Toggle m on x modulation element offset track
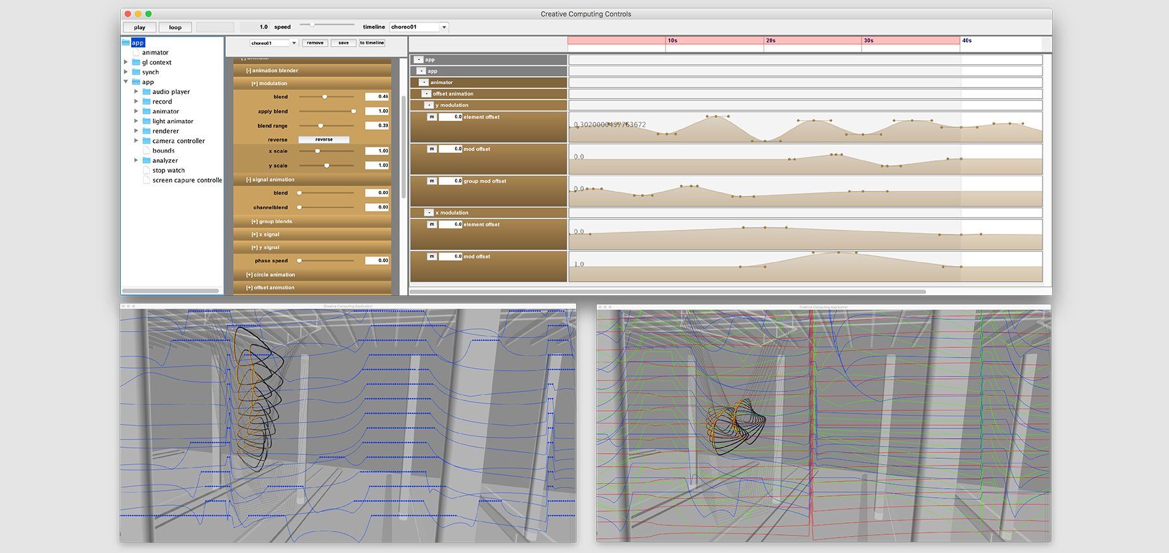Screen dimensions: 1169x553 [431, 224]
